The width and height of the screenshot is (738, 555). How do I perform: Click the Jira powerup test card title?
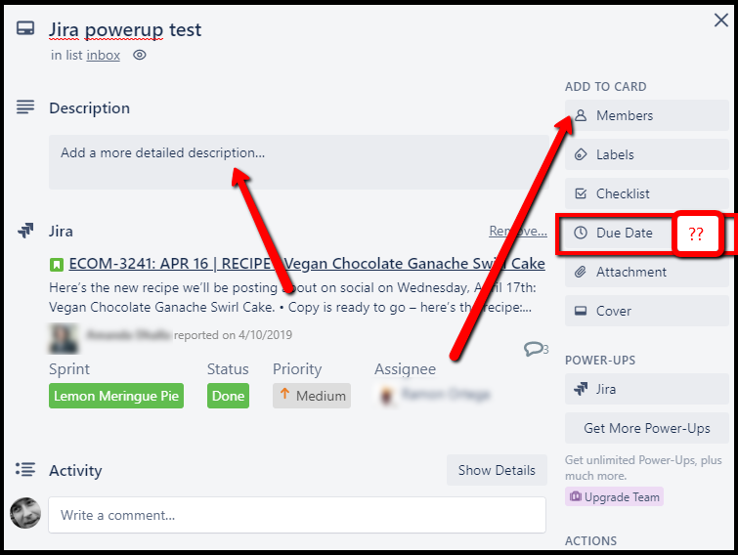[x=125, y=29]
